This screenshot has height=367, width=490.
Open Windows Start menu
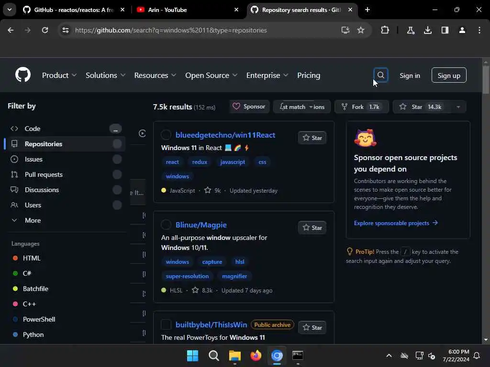pyautogui.click(x=192, y=356)
